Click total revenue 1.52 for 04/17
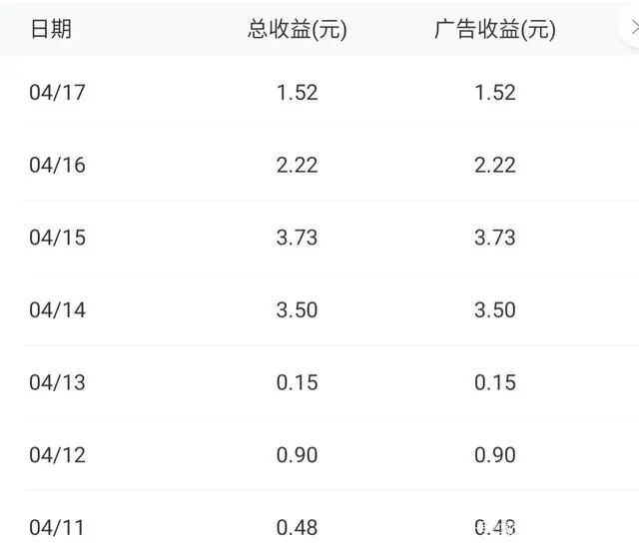Image resolution: width=639 pixels, height=546 pixels. click(x=298, y=93)
